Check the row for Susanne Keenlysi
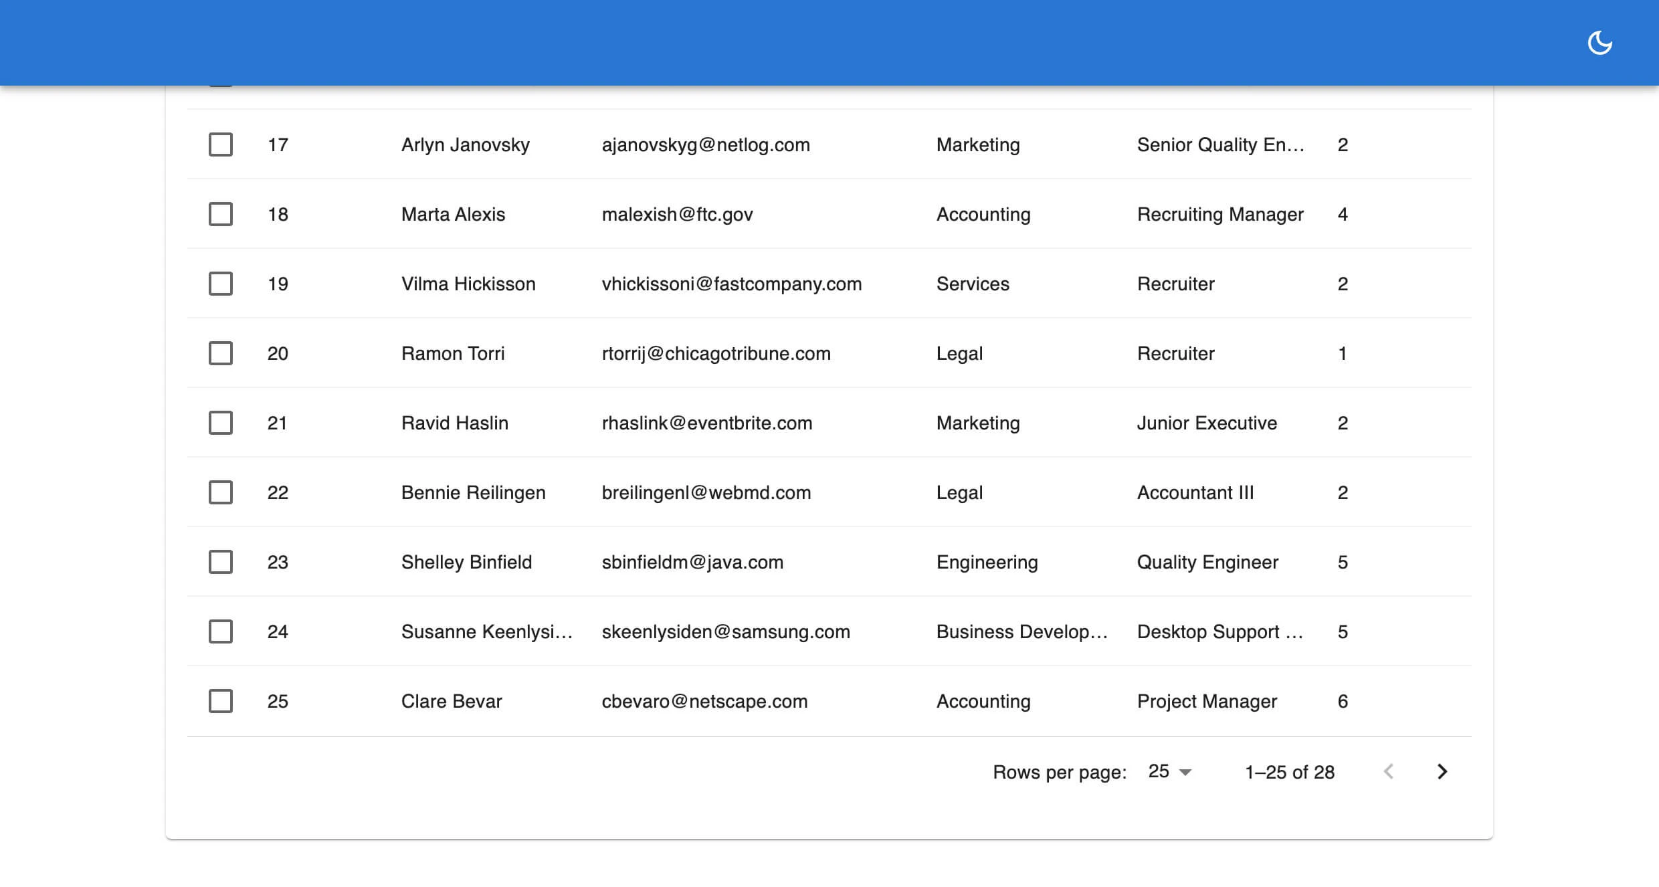 tap(220, 631)
